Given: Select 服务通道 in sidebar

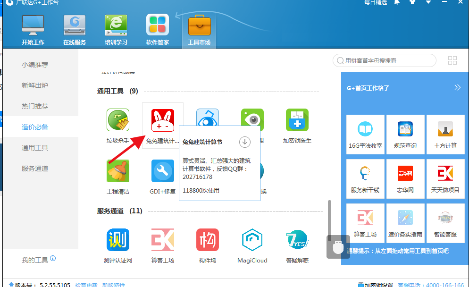Looking at the screenshot, I should coord(35,169).
